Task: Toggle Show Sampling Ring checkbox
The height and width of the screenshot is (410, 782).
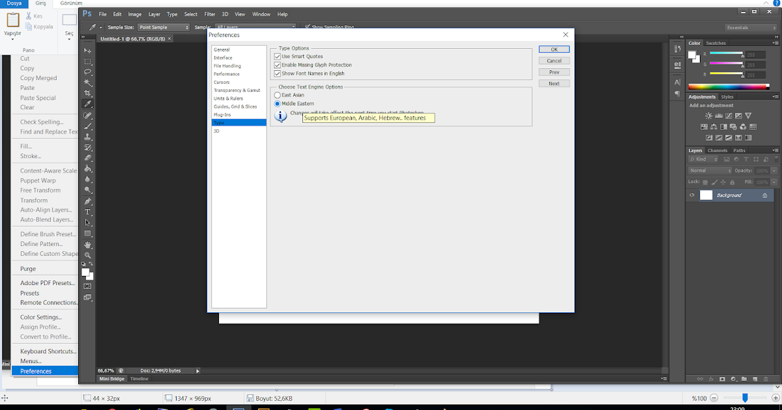Action: coord(308,27)
